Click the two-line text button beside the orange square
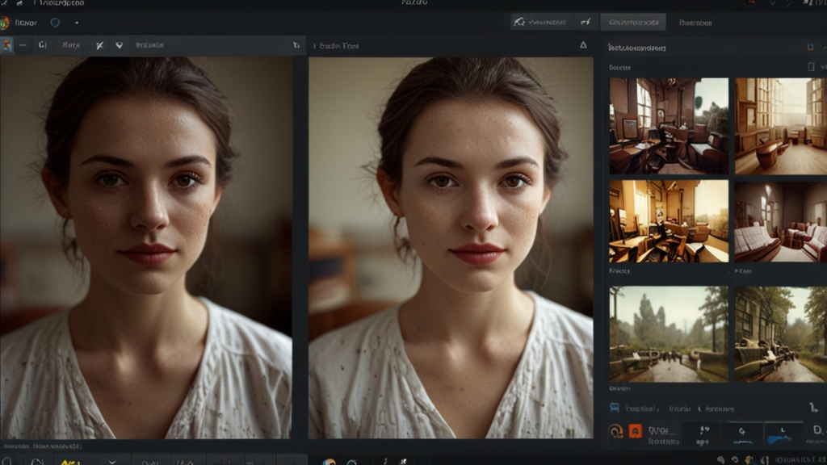The height and width of the screenshot is (465, 827). pos(663,435)
